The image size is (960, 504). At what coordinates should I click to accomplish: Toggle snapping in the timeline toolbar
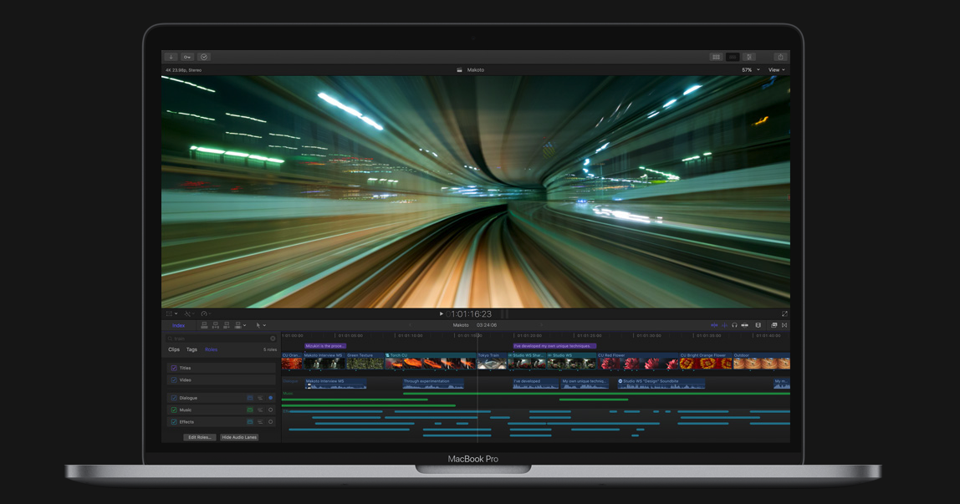744,325
